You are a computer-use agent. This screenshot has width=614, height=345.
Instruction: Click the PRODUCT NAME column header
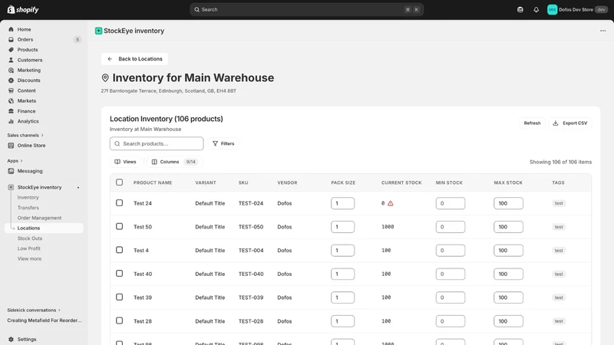[x=153, y=182]
